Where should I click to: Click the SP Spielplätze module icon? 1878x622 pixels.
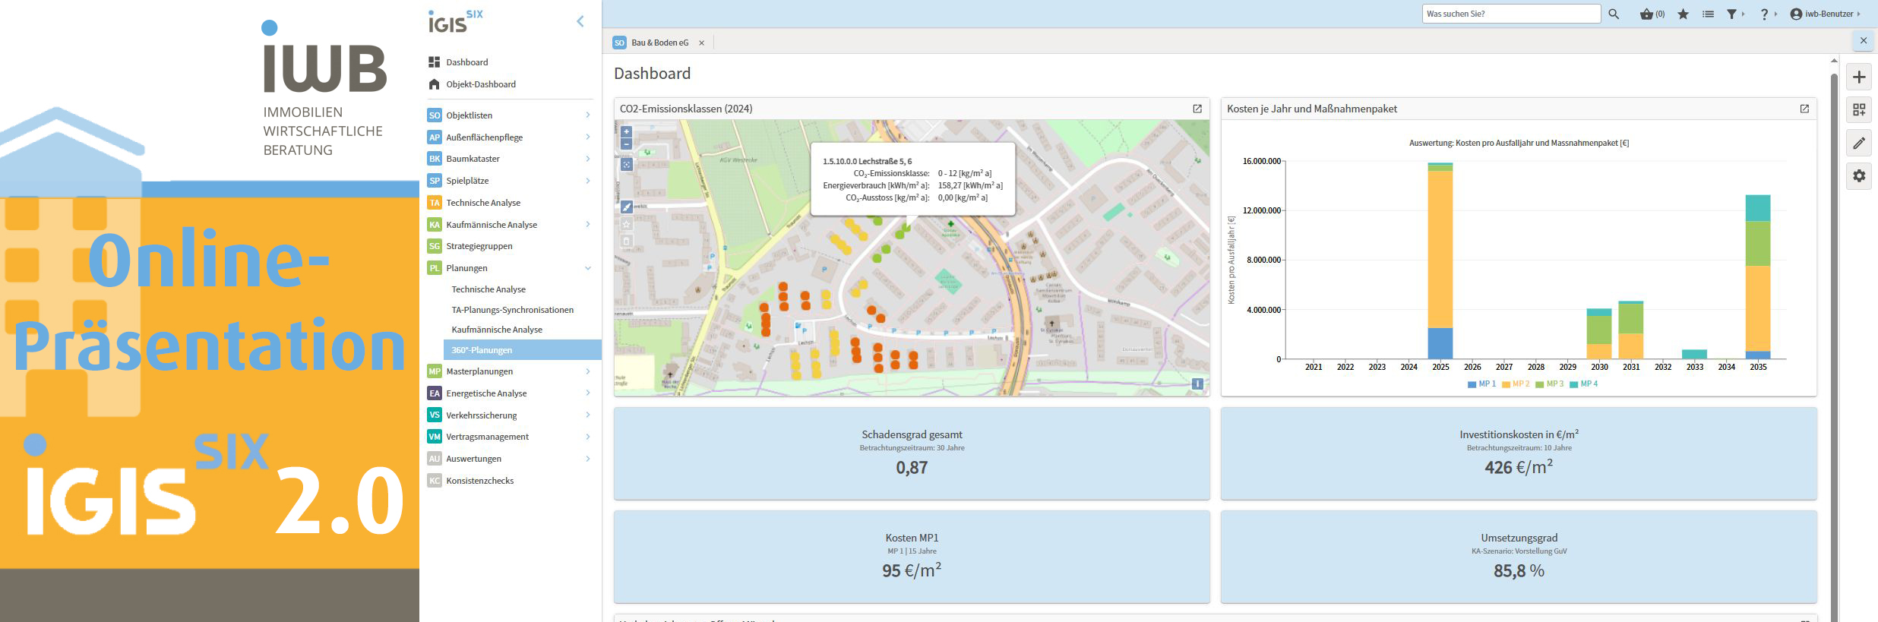435,181
